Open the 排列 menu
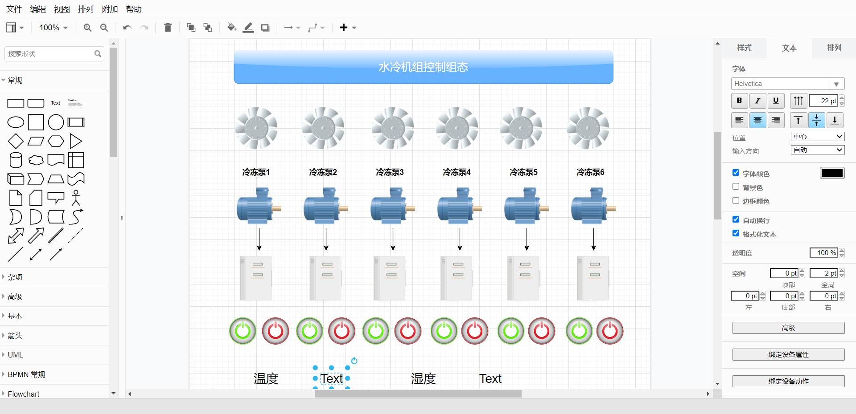The width and height of the screenshot is (856, 414). (86, 9)
